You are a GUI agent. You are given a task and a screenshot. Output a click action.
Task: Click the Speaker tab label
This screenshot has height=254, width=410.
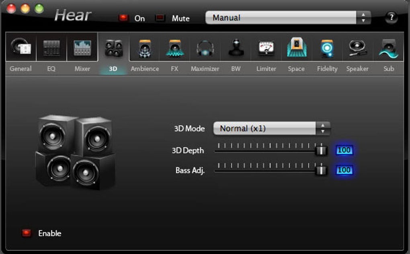(357, 69)
